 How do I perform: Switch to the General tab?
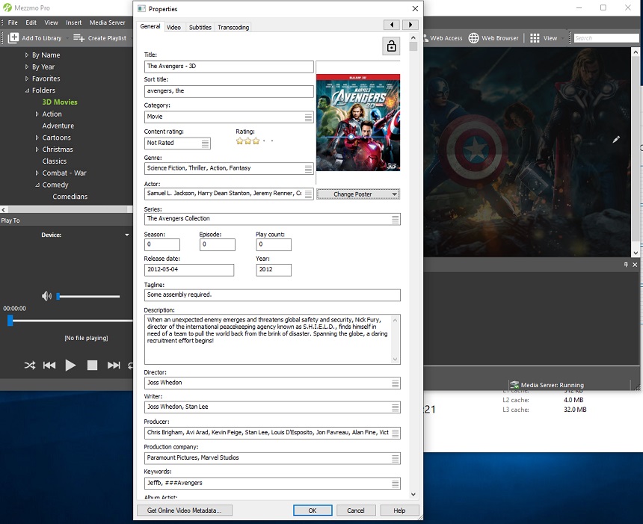[150, 26]
